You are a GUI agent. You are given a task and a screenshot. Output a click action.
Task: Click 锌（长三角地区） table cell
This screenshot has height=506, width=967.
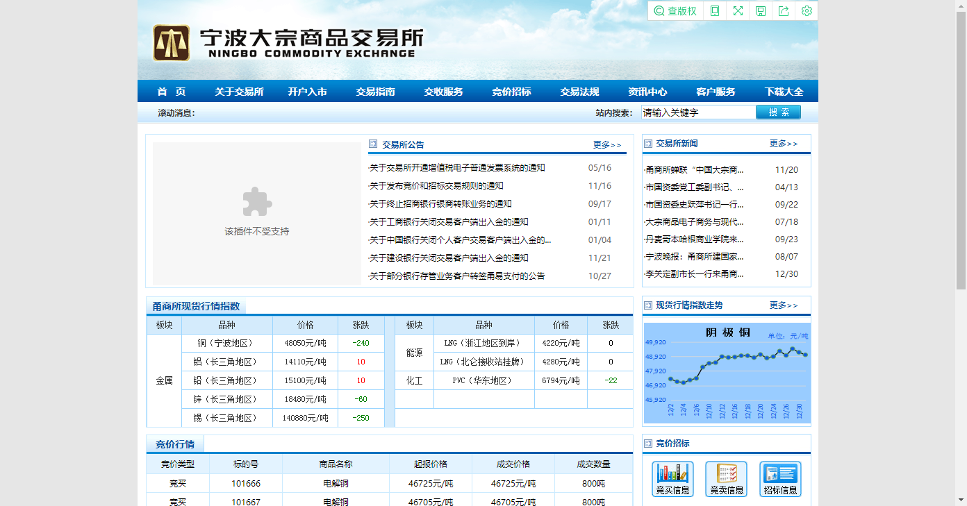point(227,399)
